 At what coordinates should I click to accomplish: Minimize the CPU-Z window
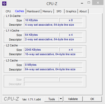coord(82,3)
